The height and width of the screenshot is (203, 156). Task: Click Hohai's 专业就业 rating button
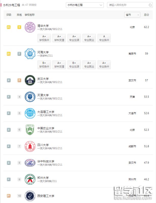point(89,65)
